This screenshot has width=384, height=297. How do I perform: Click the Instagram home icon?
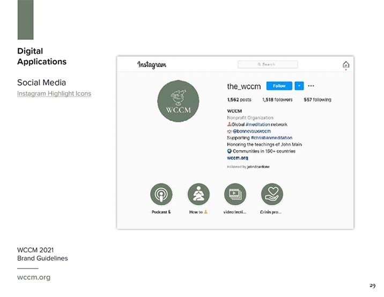tap(346, 65)
